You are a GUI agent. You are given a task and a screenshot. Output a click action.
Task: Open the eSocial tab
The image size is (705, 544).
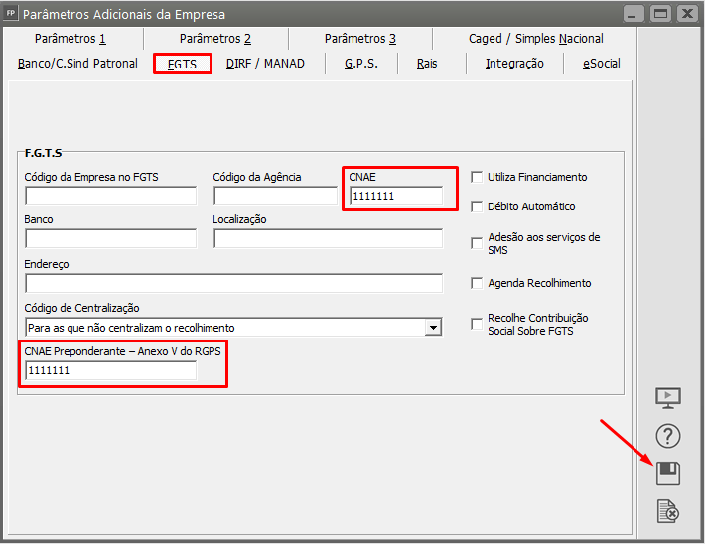(601, 64)
